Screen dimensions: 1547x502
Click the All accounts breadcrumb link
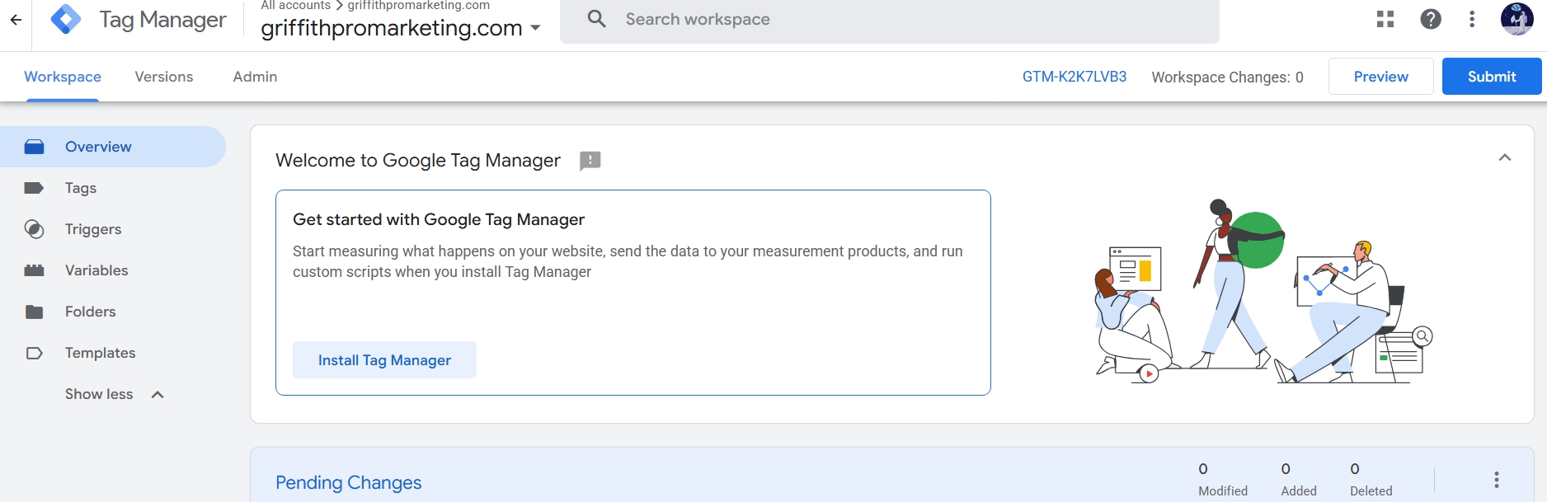(x=295, y=6)
